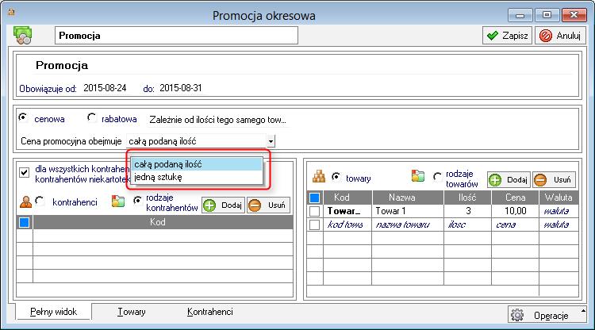Click the rodzaje towarów folder icon
The width and height of the screenshot is (595, 330).
[x=418, y=176]
